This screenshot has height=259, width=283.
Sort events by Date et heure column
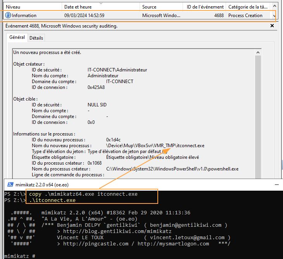[x=78, y=7]
